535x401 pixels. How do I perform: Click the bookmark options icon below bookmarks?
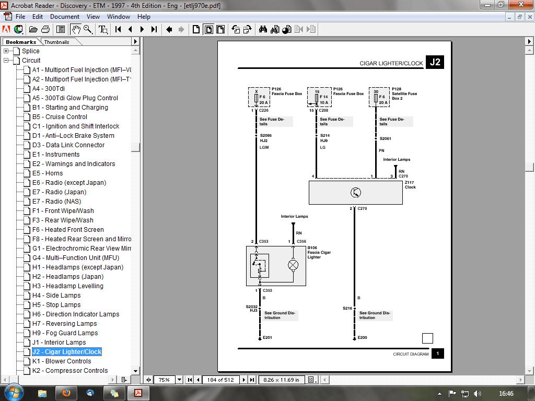pyautogui.click(x=124, y=380)
